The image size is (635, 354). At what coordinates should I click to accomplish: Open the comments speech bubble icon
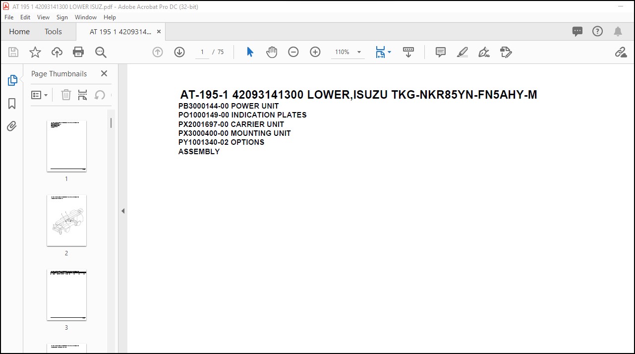click(x=577, y=31)
